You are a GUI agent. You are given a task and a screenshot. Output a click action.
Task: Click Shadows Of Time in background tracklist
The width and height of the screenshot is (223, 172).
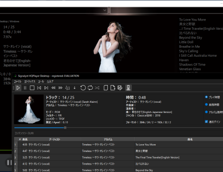click(192, 65)
